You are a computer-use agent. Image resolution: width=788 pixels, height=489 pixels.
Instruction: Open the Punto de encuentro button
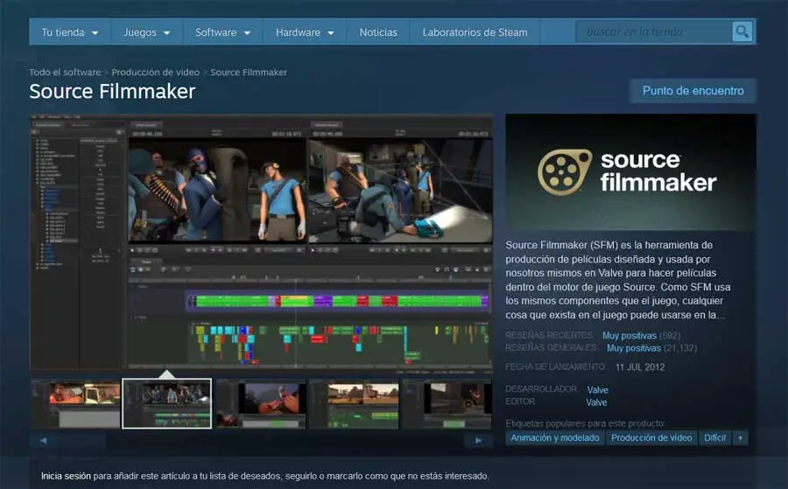(x=693, y=91)
